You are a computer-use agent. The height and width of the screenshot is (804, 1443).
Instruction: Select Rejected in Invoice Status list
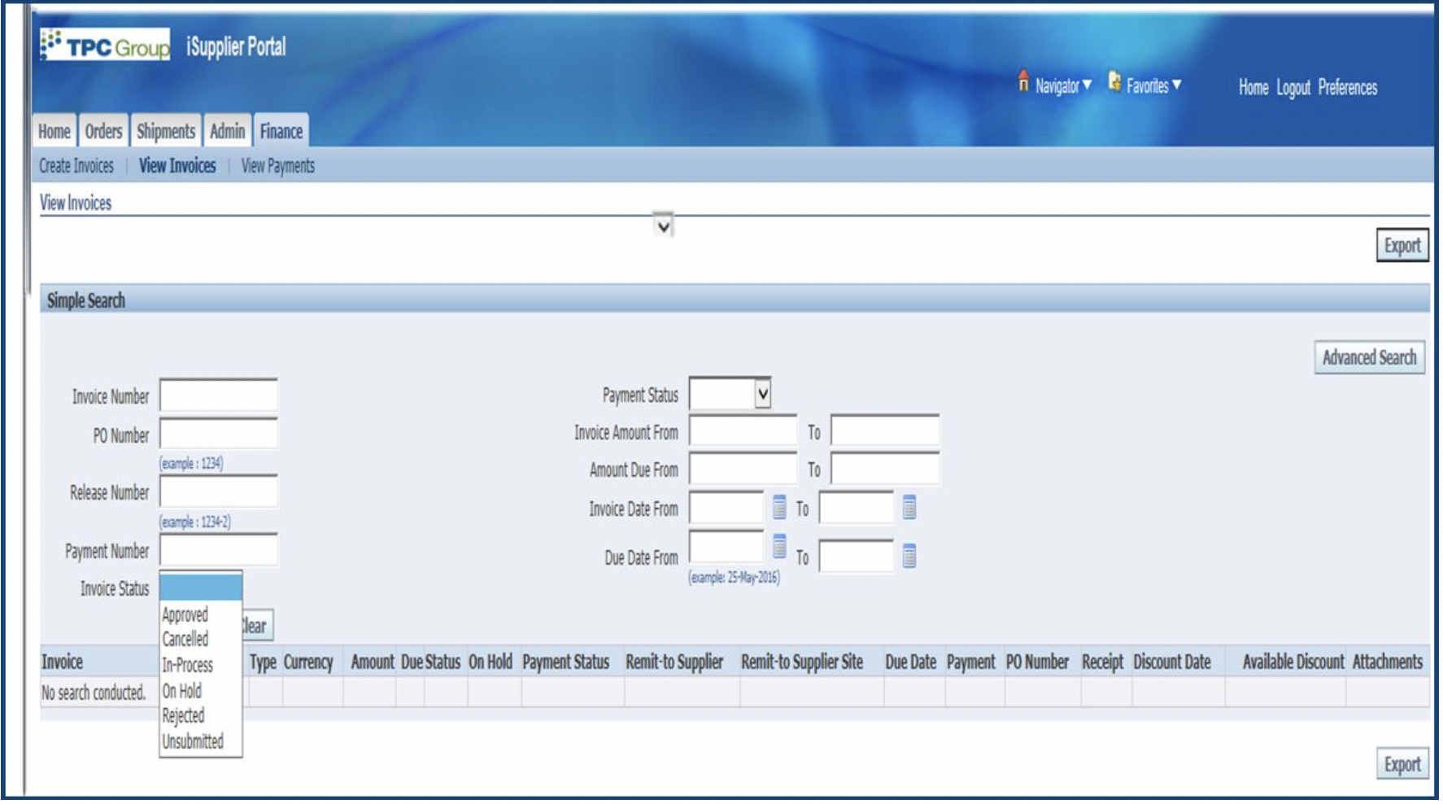point(183,715)
